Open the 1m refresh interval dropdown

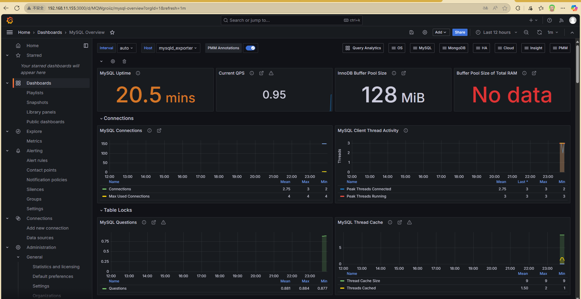pyautogui.click(x=553, y=32)
